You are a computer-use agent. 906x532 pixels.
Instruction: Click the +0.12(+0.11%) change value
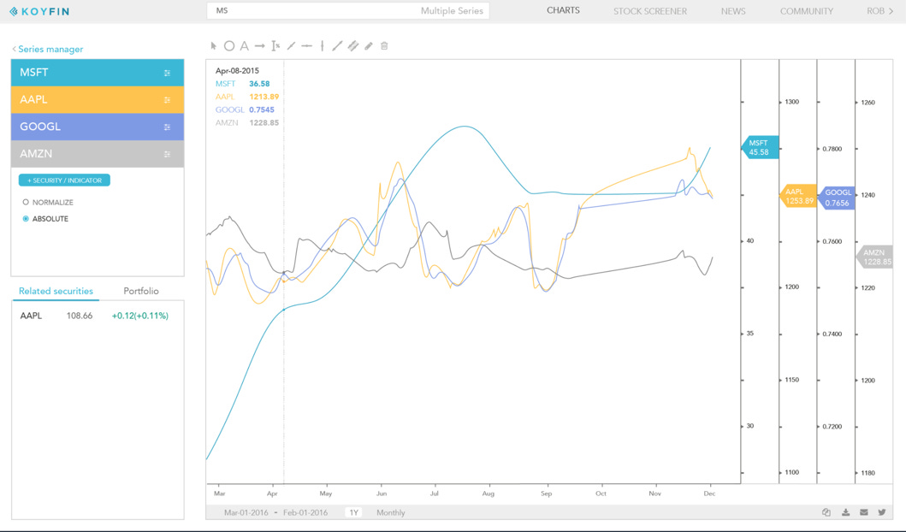click(x=140, y=316)
